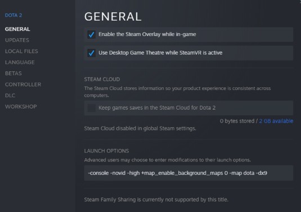Screen dimensions: 301x212
Task: Click the 2 GB available link
Action: (276, 121)
